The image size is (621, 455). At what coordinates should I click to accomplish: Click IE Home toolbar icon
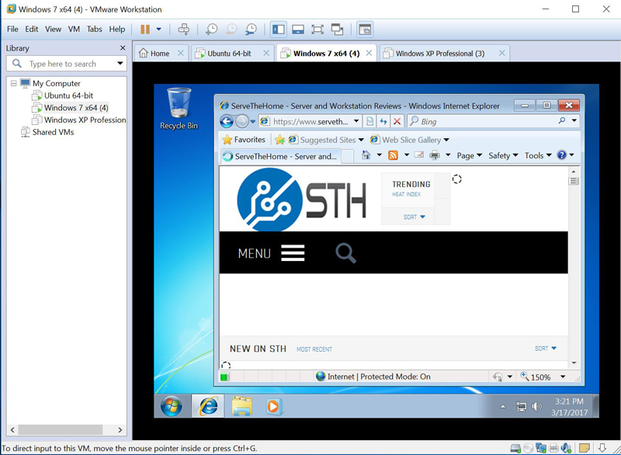tap(366, 155)
